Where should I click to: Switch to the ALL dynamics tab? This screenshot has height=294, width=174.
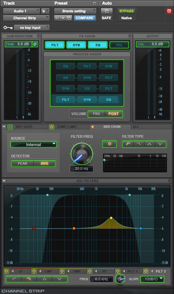[x=136, y=127]
